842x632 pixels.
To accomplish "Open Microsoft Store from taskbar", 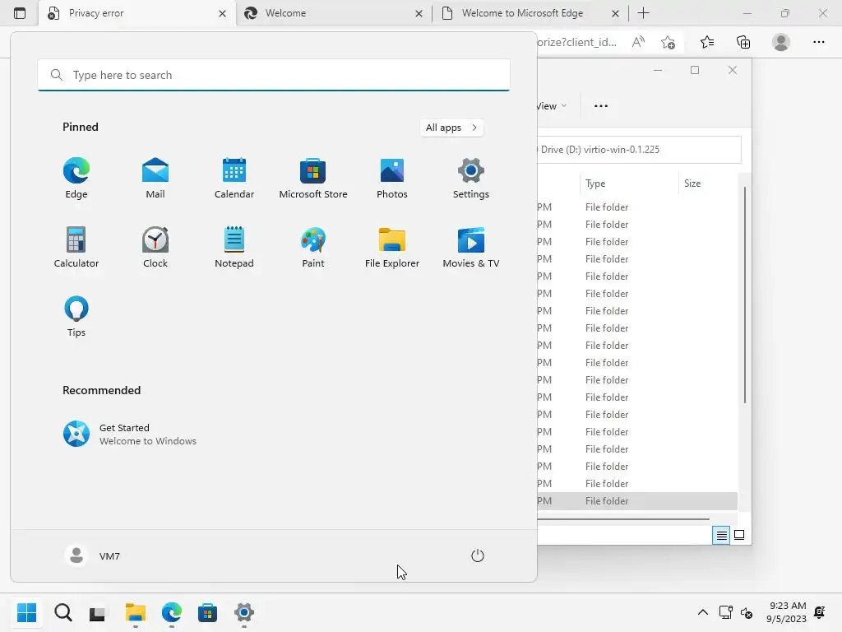I will click(207, 612).
